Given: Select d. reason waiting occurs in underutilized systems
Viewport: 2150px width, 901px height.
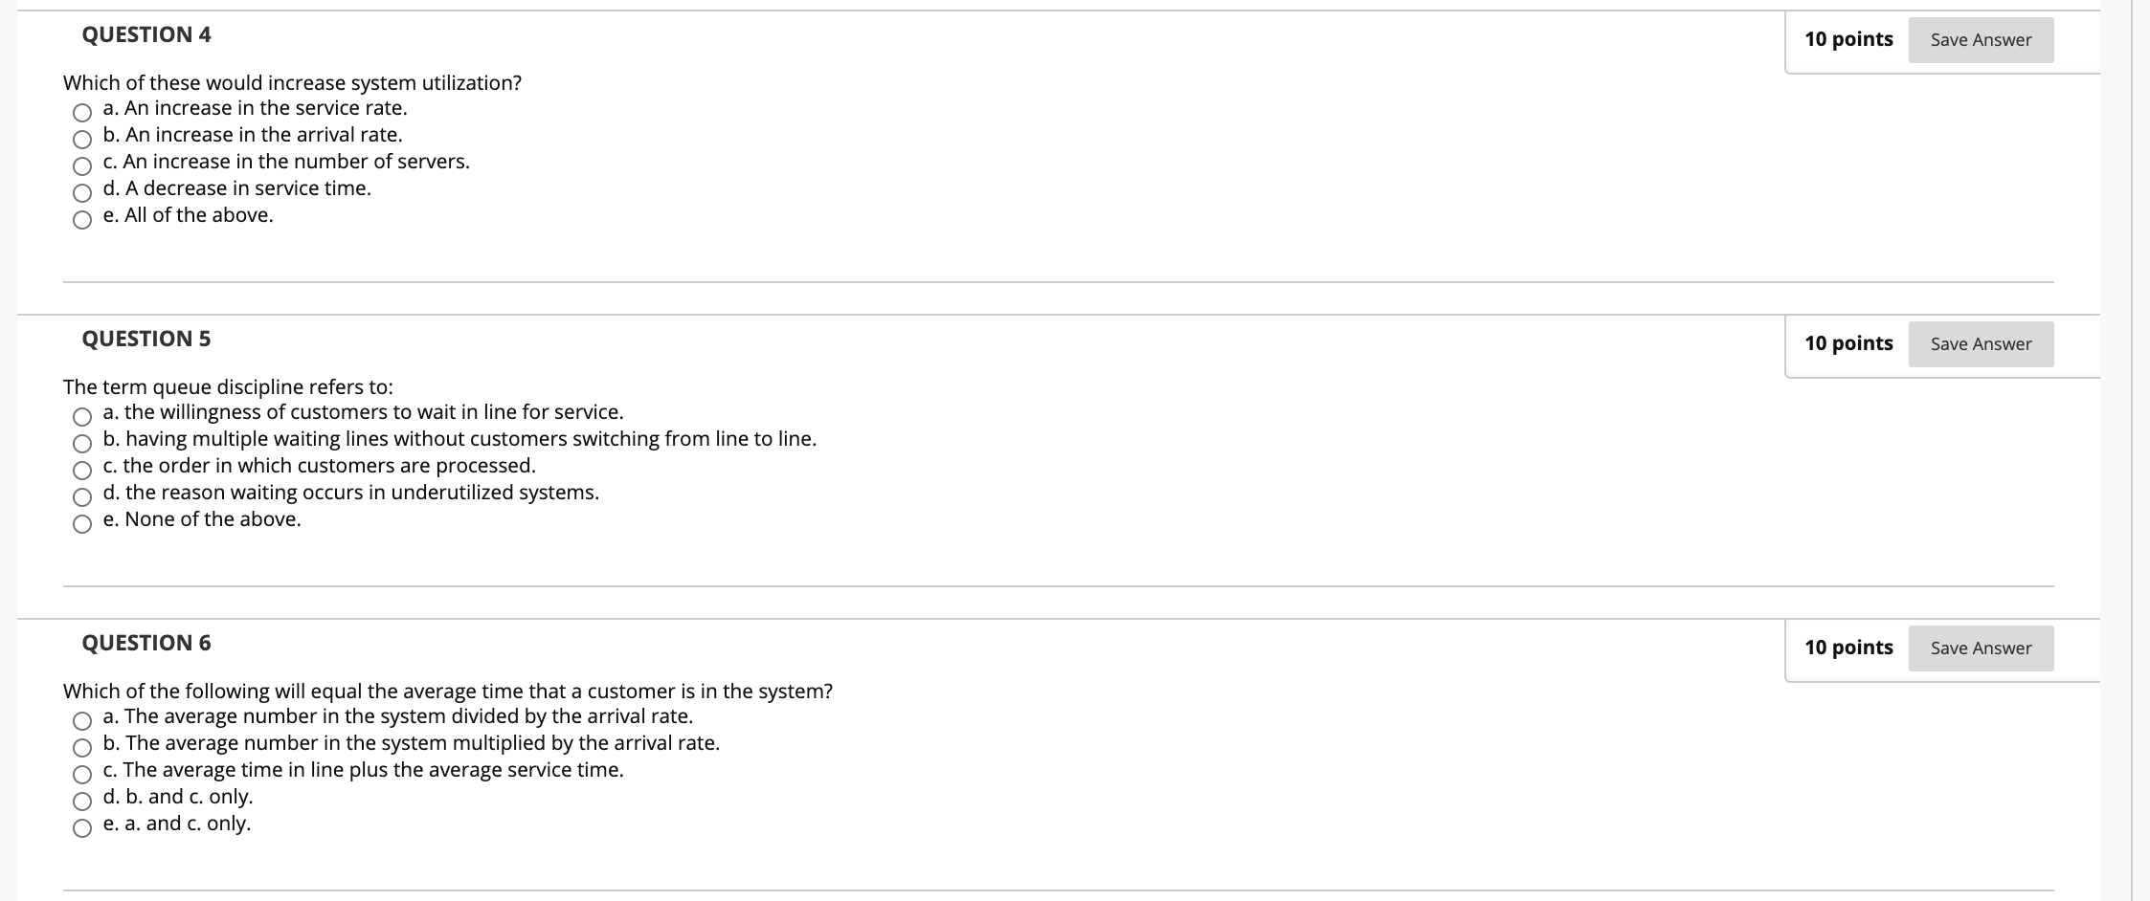Looking at the screenshot, I should (82, 497).
